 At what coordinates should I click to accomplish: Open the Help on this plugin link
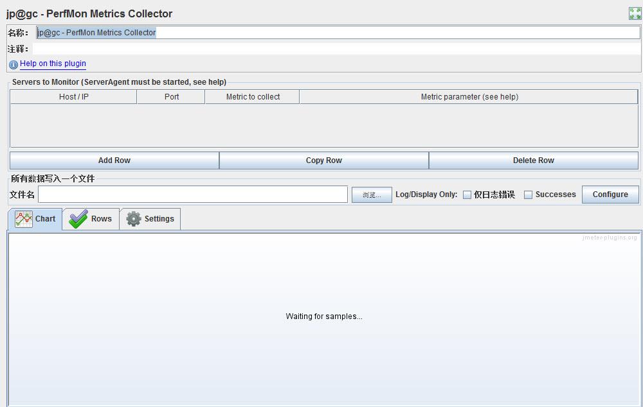click(53, 64)
